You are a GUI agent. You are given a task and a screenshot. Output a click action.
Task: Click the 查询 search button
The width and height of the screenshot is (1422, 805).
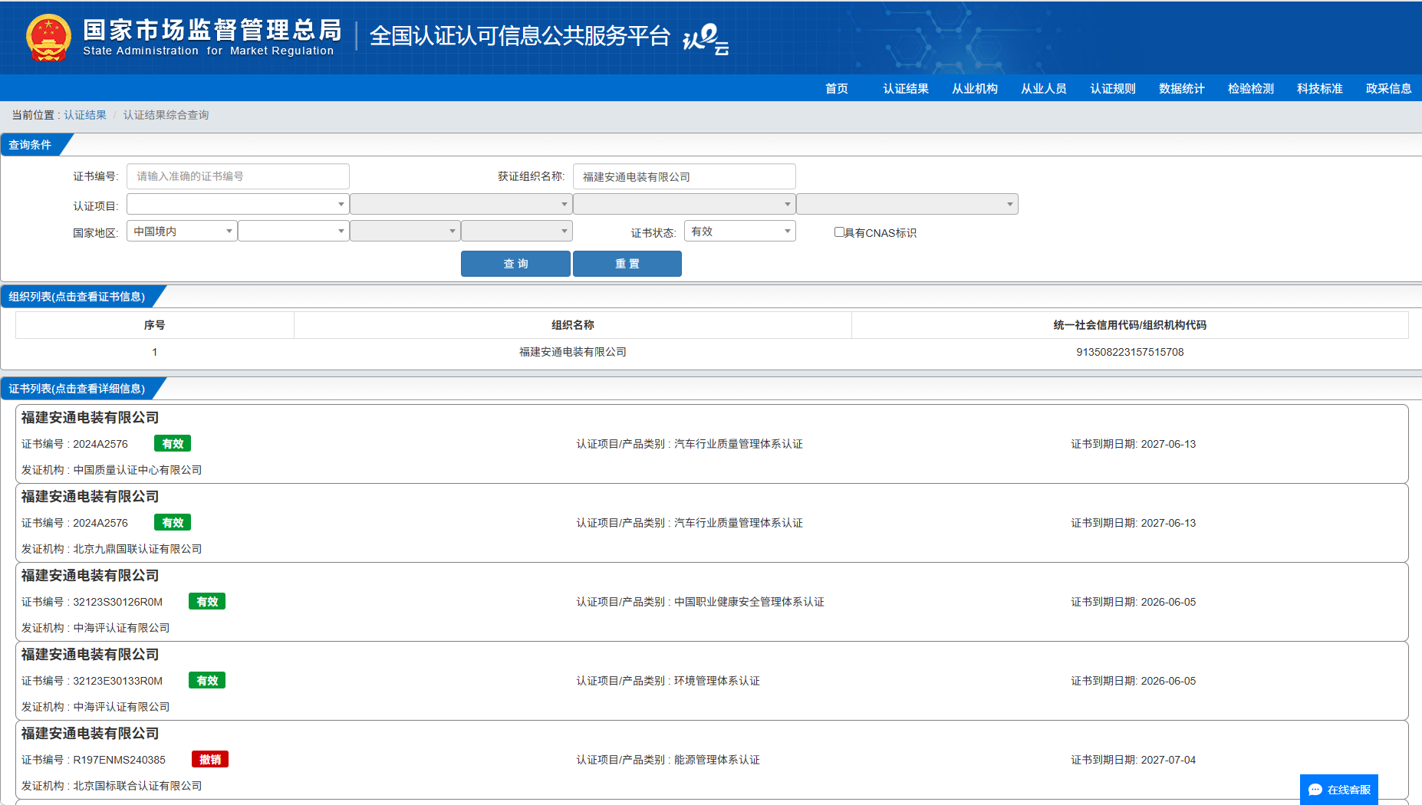(x=515, y=263)
